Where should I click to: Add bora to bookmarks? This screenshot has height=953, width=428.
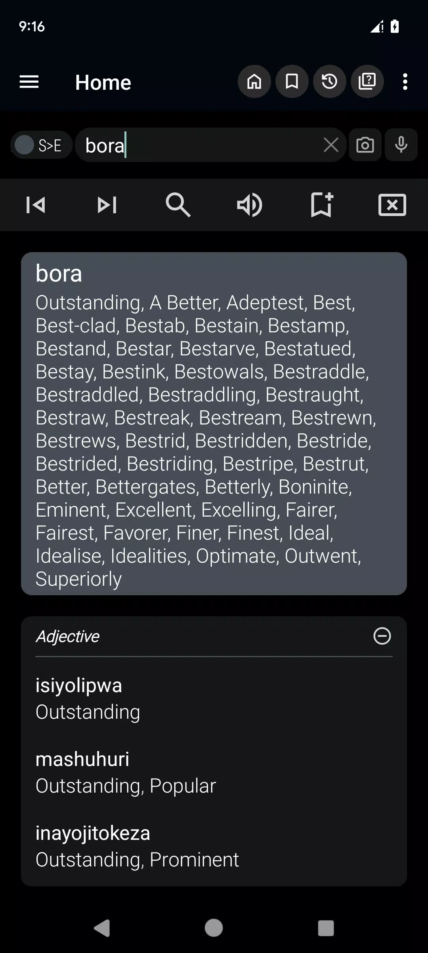tap(321, 205)
